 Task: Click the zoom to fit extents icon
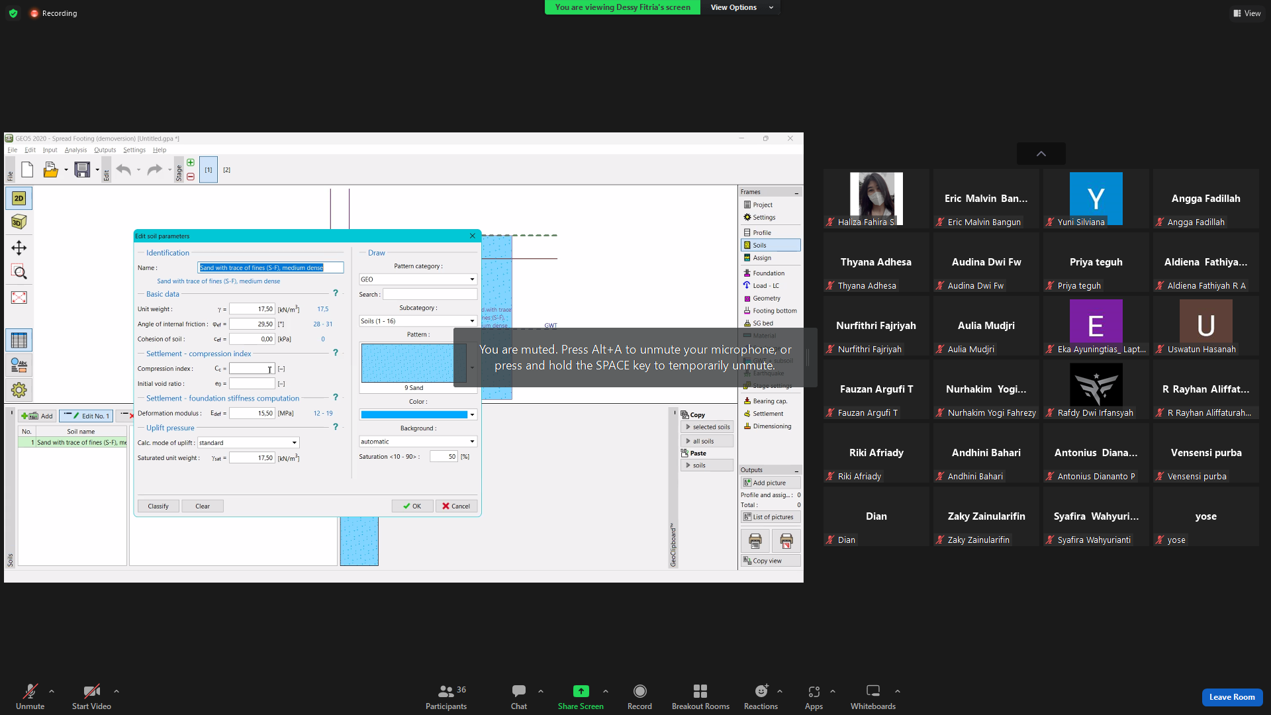(19, 297)
